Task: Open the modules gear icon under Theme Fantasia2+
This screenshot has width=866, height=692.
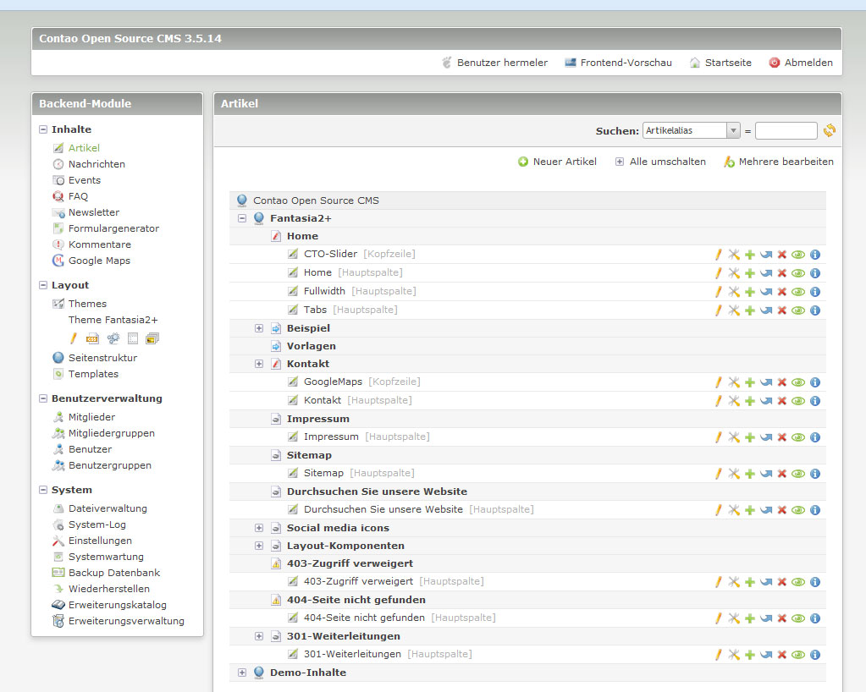Action: pos(113,338)
